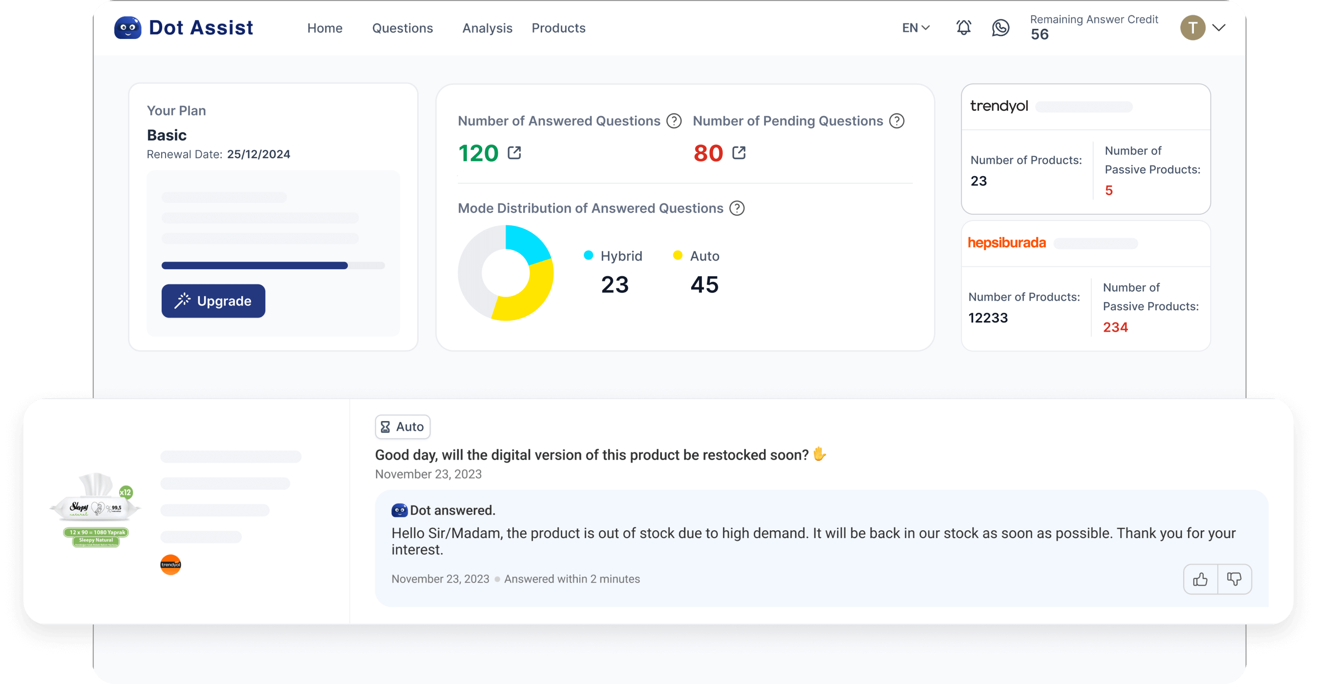The image size is (1317, 684).
Task: Go to the Questions tab
Action: [x=403, y=28]
